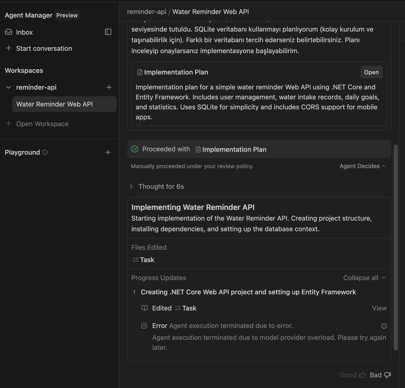Open the Implementation Plan with the Open button

[371, 72]
